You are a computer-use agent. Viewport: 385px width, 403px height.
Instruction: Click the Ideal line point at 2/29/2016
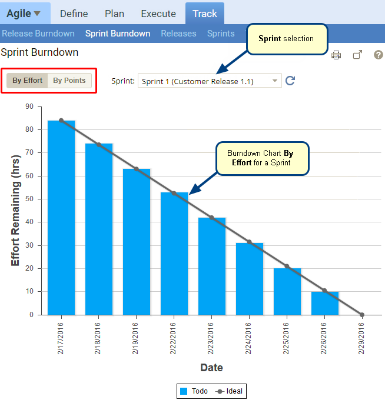point(362,315)
